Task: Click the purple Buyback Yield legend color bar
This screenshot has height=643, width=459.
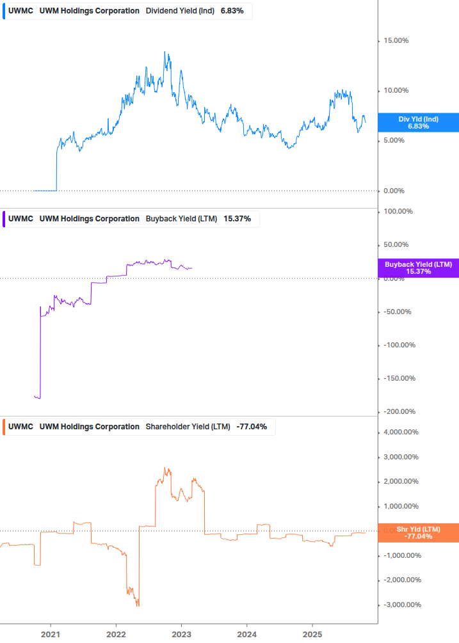Action: click(x=5, y=219)
